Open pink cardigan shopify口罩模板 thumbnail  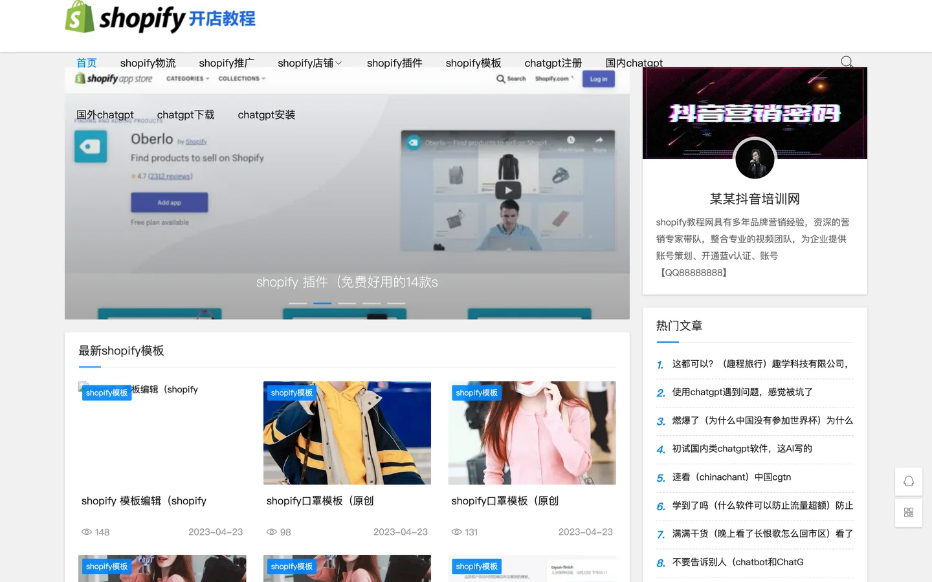click(x=532, y=433)
